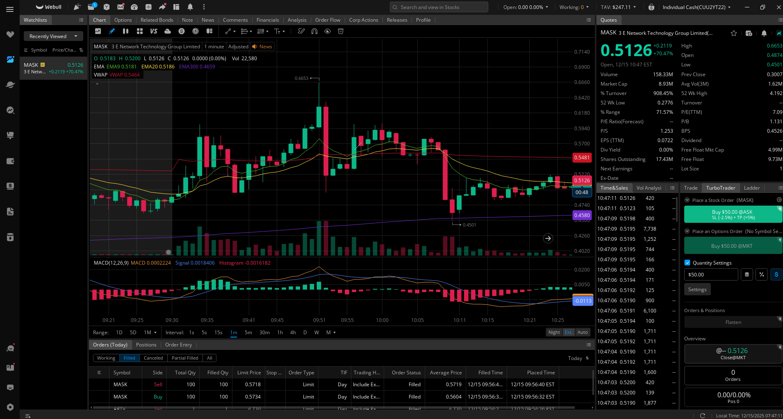Open the settings gear icon in left sidebar
783x419 pixels.
(x=10, y=407)
